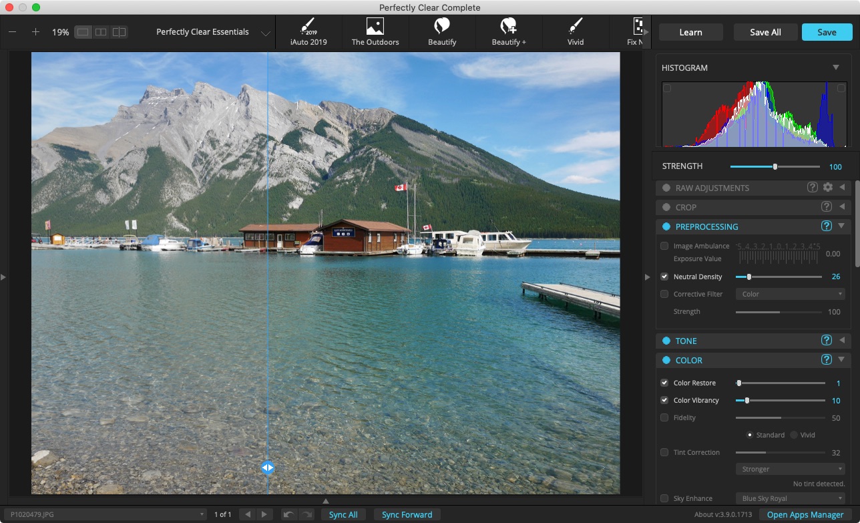860x523 pixels.
Task: Click the before/after split divider handle
Action: coord(267,468)
